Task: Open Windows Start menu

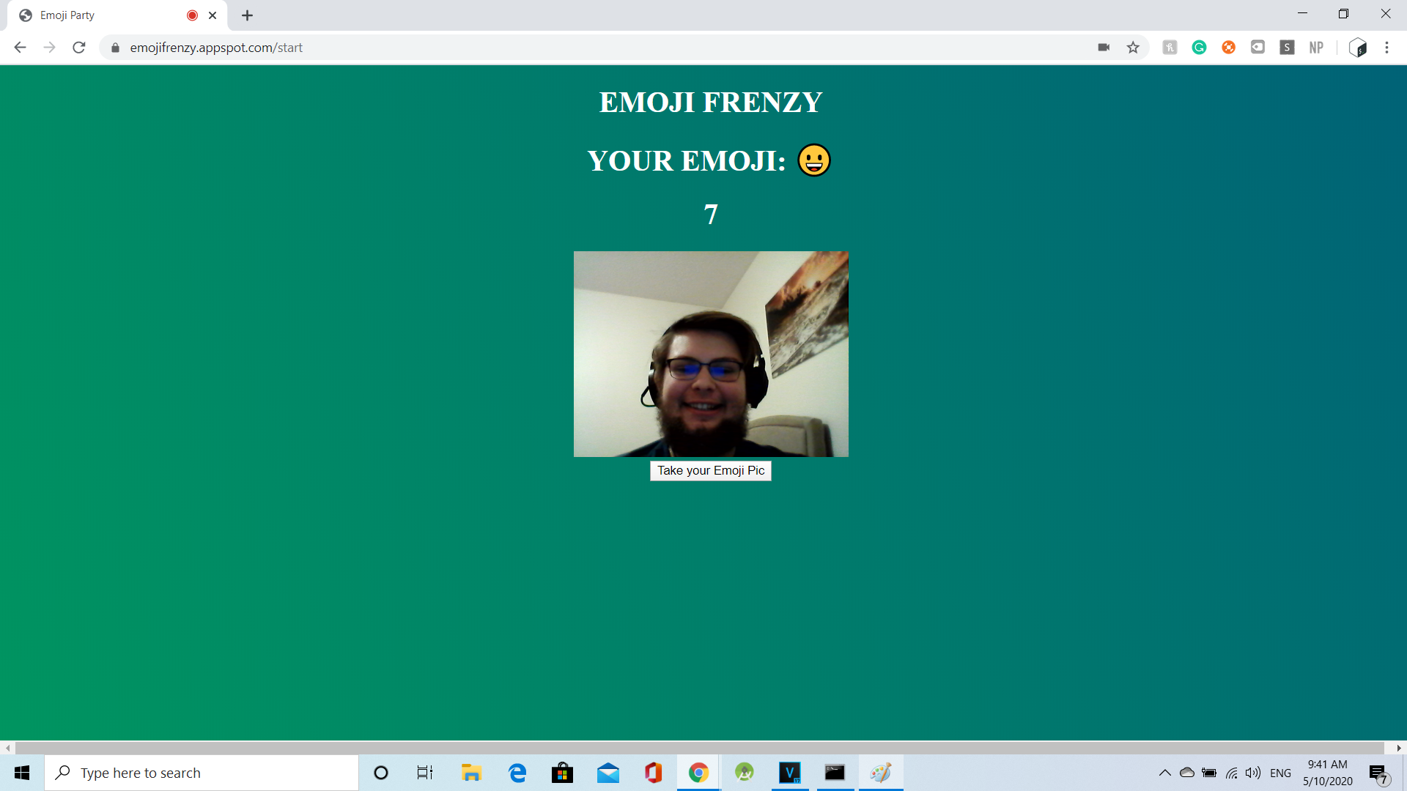Action: tap(22, 773)
